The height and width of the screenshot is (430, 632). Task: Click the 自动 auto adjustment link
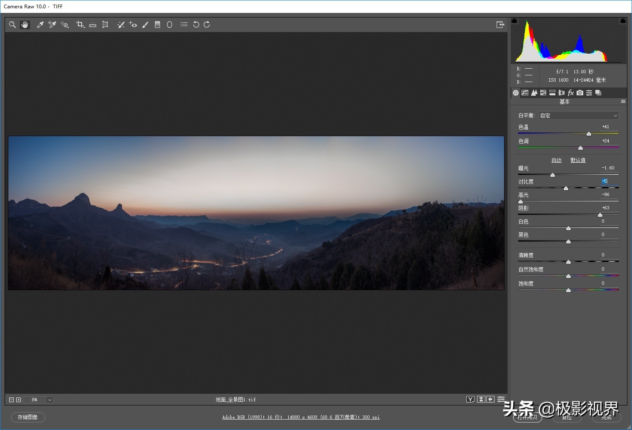tap(556, 160)
